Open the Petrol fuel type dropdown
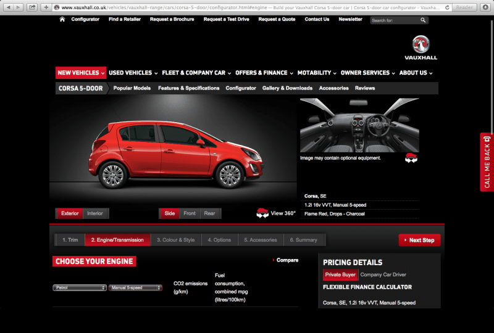 (x=80, y=288)
